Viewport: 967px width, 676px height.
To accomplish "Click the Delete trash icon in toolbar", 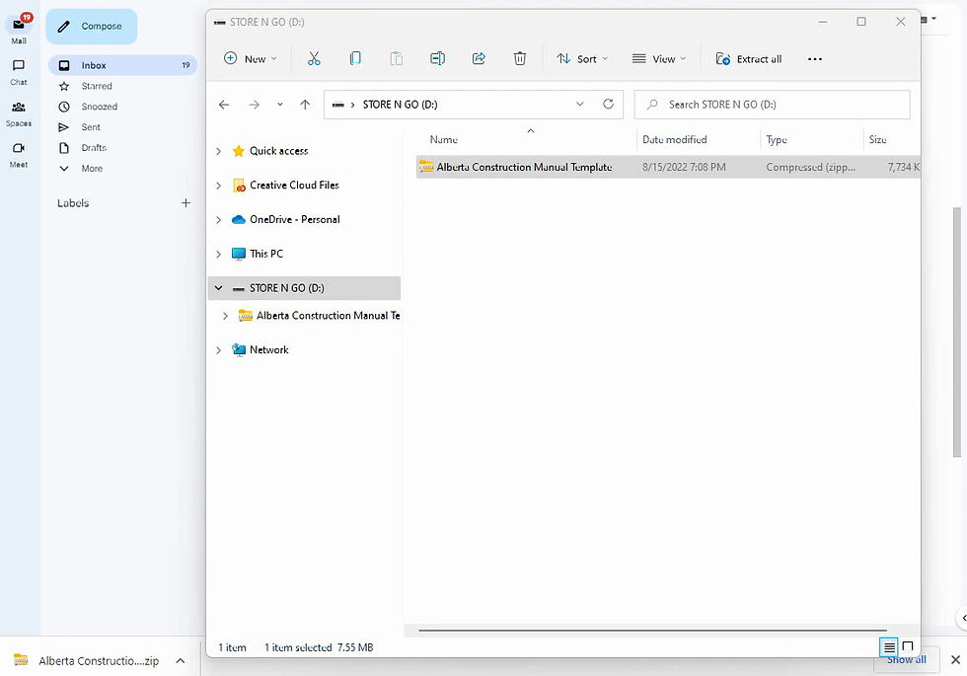I will 520,58.
